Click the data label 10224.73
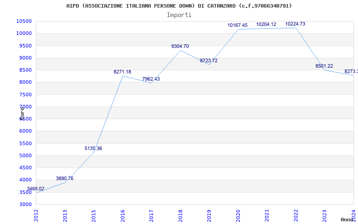Image resolution: width=358 pixels, height=224 pixels. point(295,24)
